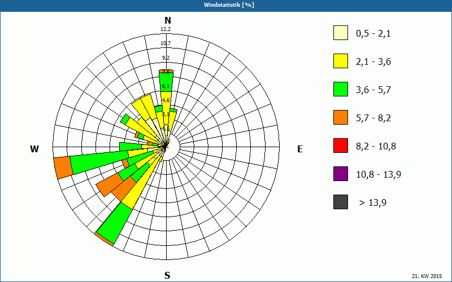Click the '9,2' ring scale value

pyautogui.click(x=166, y=58)
